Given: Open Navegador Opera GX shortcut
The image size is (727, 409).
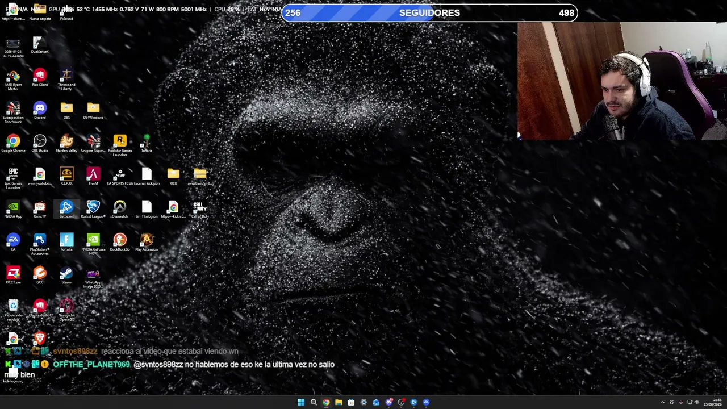Looking at the screenshot, I should pos(66,311).
